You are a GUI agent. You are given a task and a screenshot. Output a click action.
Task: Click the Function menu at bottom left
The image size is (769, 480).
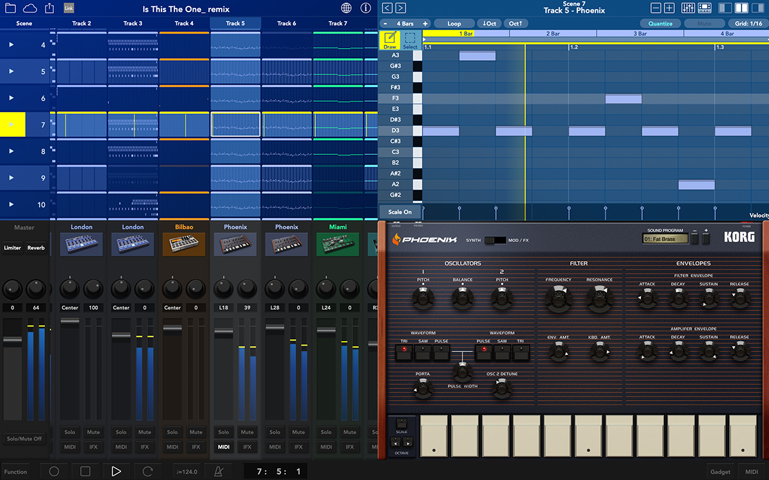[16, 471]
